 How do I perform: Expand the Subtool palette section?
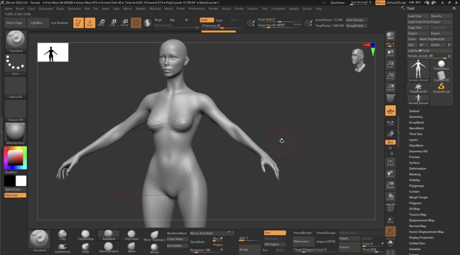(x=414, y=111)
